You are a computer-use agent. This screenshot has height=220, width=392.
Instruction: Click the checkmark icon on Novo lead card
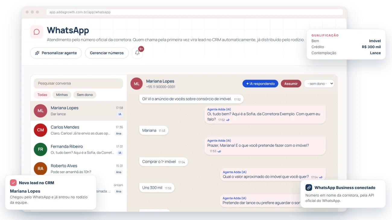pos(13,183)
